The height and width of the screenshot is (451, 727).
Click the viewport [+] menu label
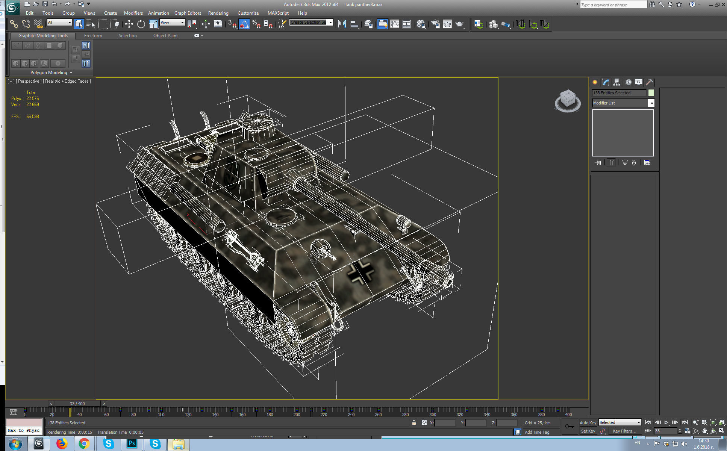[11, 81]
